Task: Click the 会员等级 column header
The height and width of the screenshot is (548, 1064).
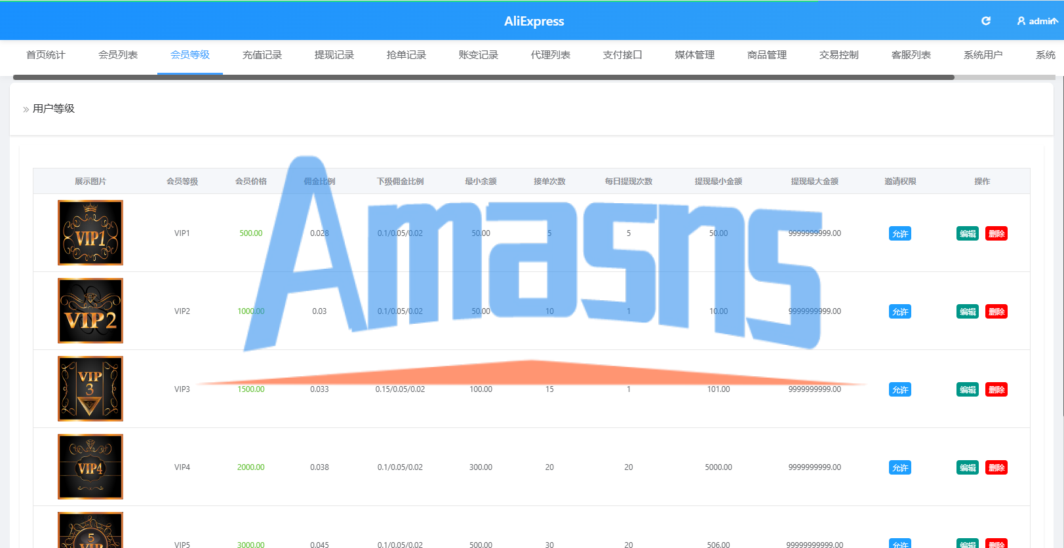Action: click(x=182, y=182)
